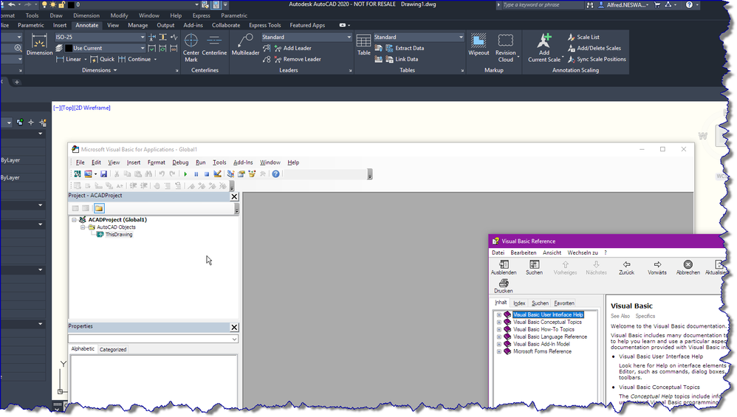Select Visual Basic User Interface Help topic
Viewport: 737px width, 417px height.
(x=548, y=314)
